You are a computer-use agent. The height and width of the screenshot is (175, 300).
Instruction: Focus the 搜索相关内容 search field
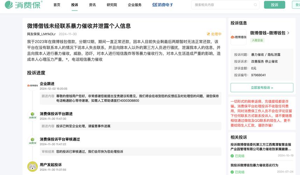click(225, 5)
